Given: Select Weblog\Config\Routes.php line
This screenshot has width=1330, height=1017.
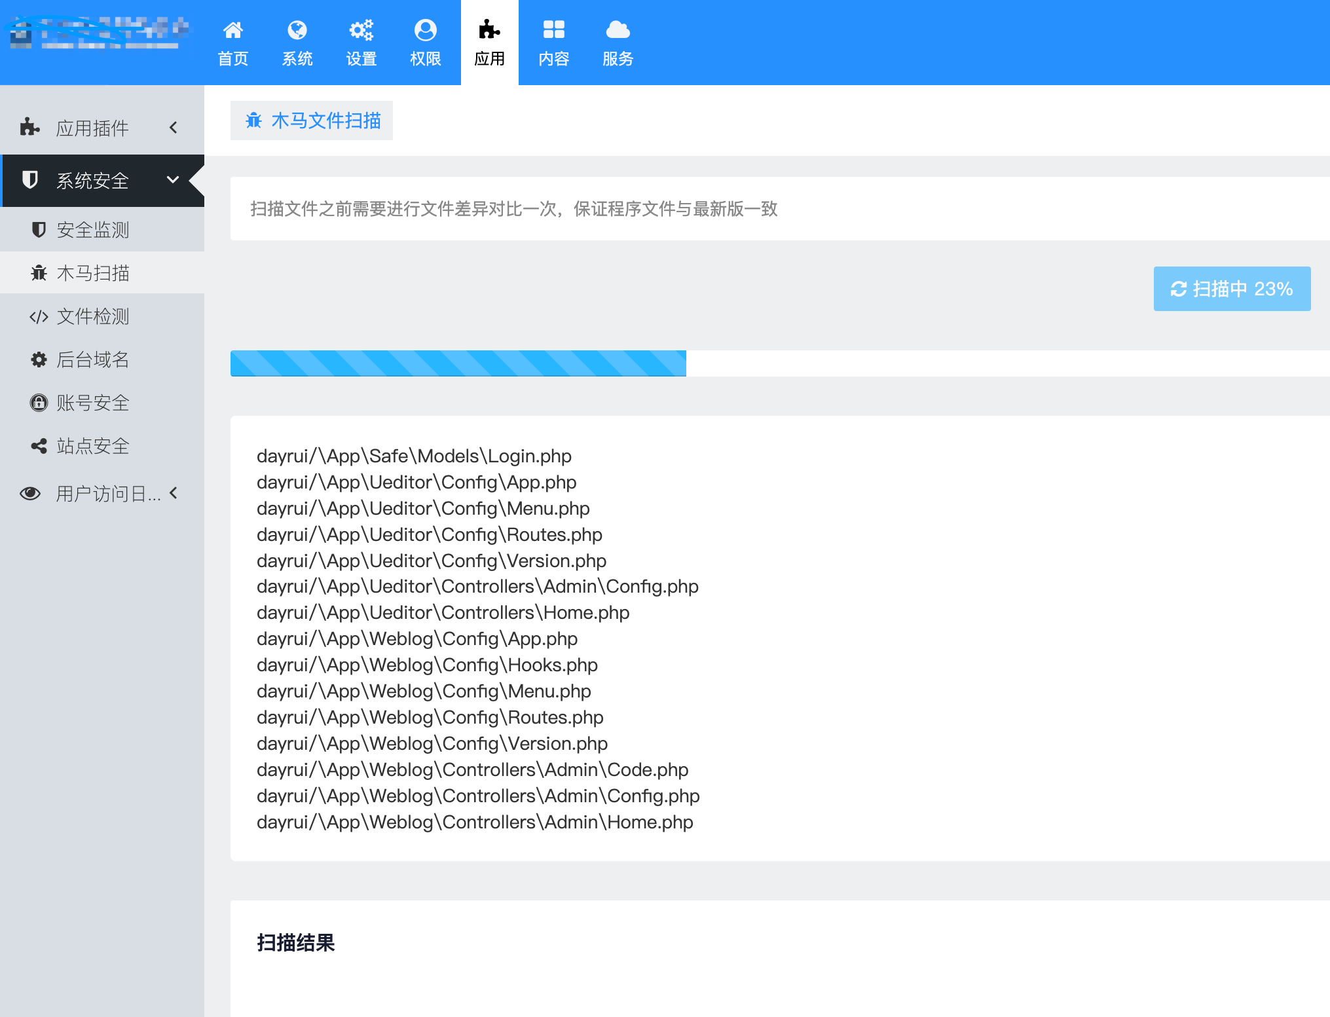Looking at the screenshot, I should click(x=430, y=717).
